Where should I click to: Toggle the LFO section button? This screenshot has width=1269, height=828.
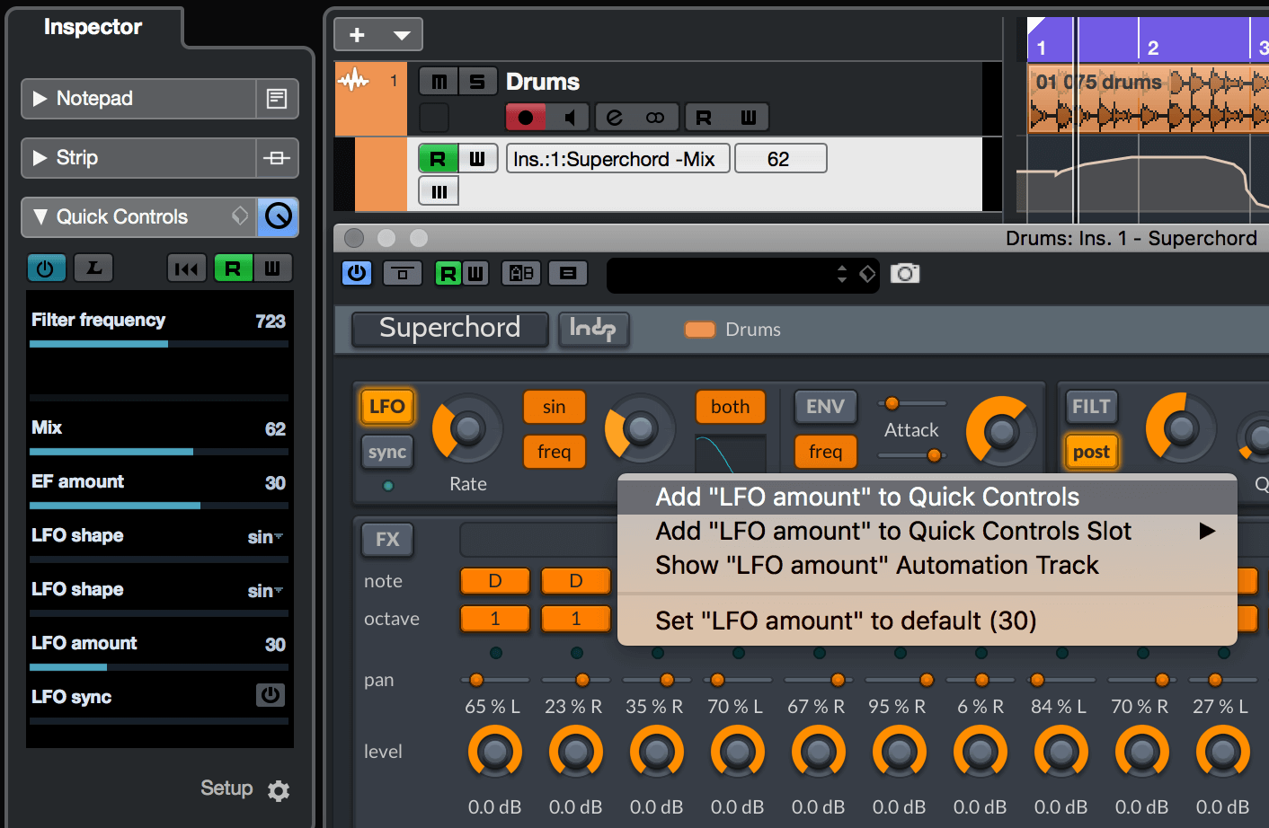[387, 407]
